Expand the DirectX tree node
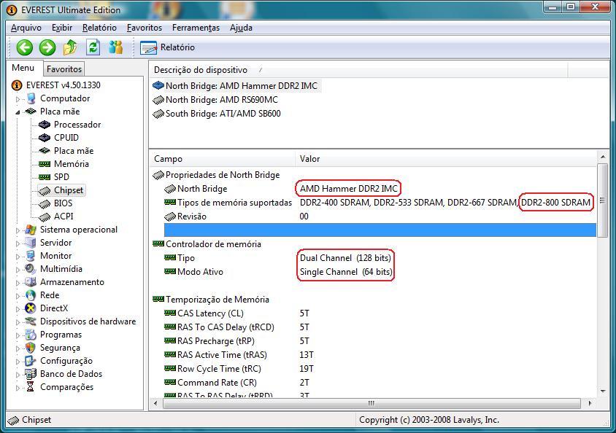 point(18,309)
